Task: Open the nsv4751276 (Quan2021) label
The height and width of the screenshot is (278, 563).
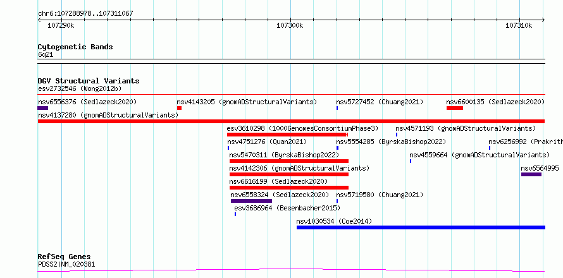Action: (x=267, y=142)
